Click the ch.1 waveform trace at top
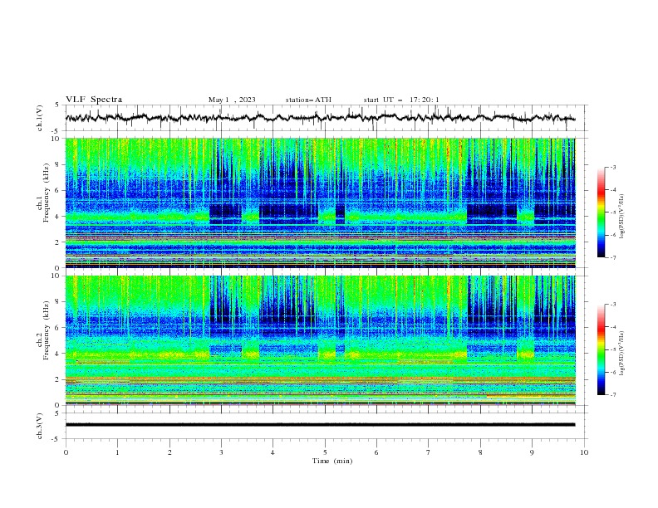658x508 pixels. [x=320, y=118]
